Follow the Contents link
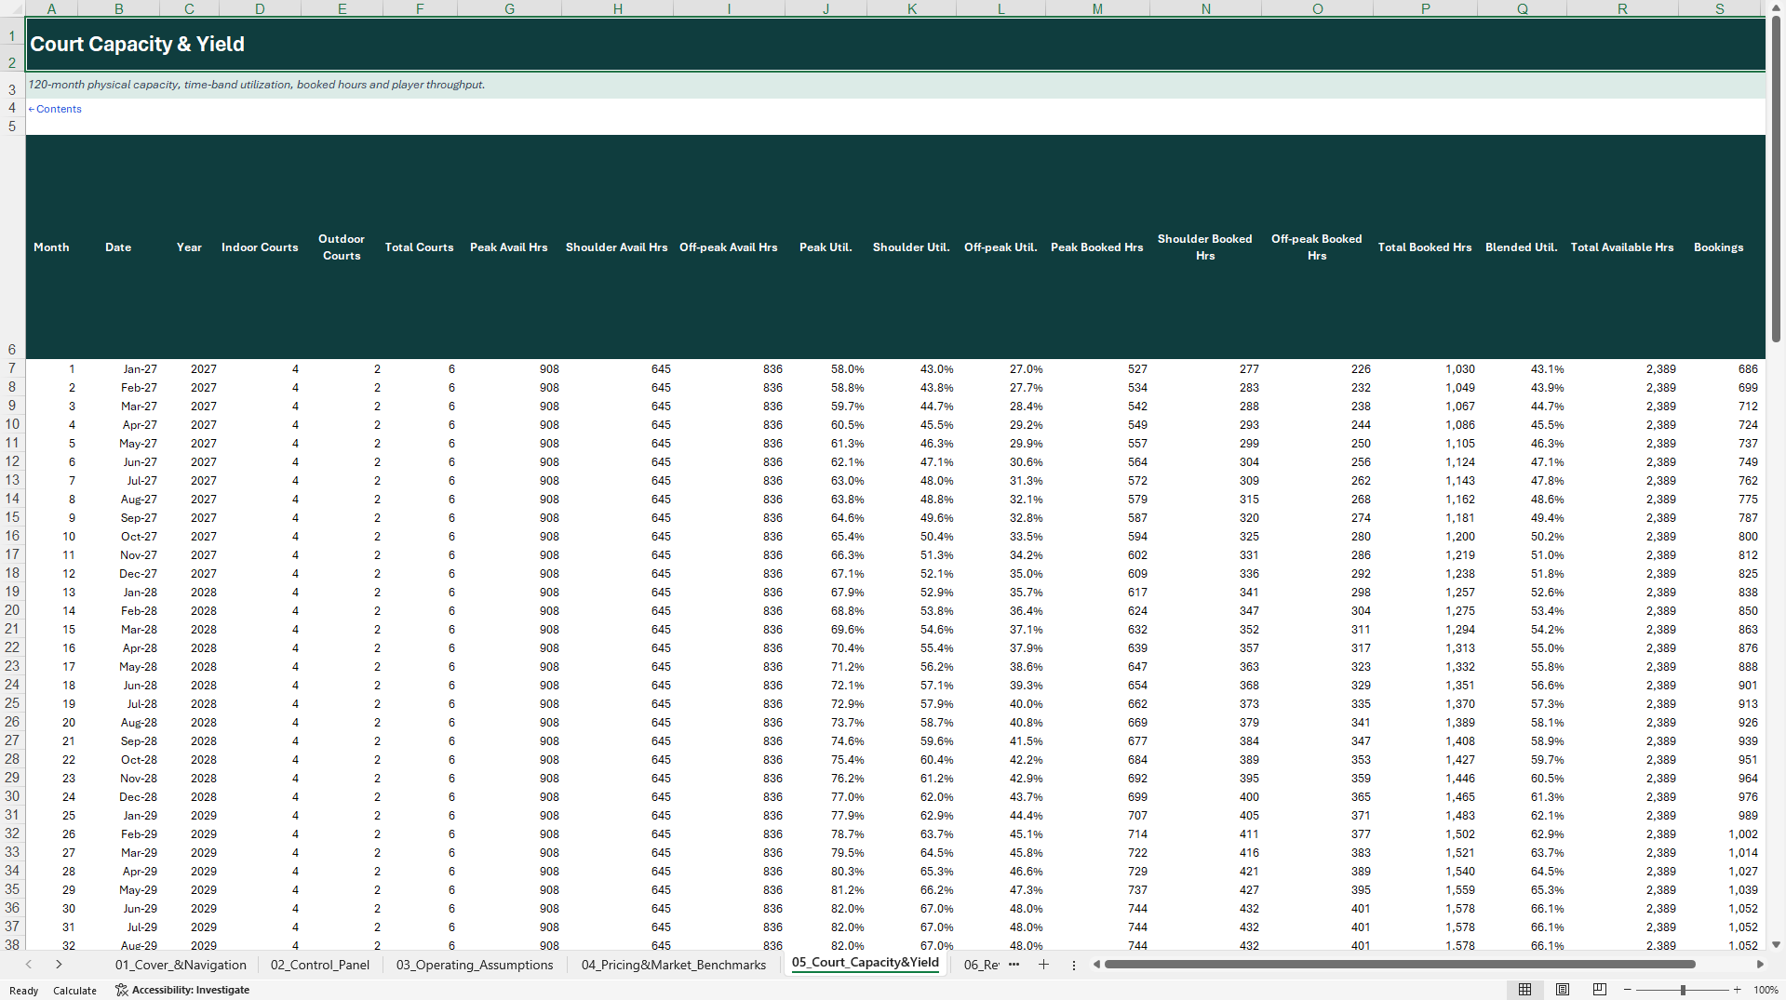 click(55, 109)
